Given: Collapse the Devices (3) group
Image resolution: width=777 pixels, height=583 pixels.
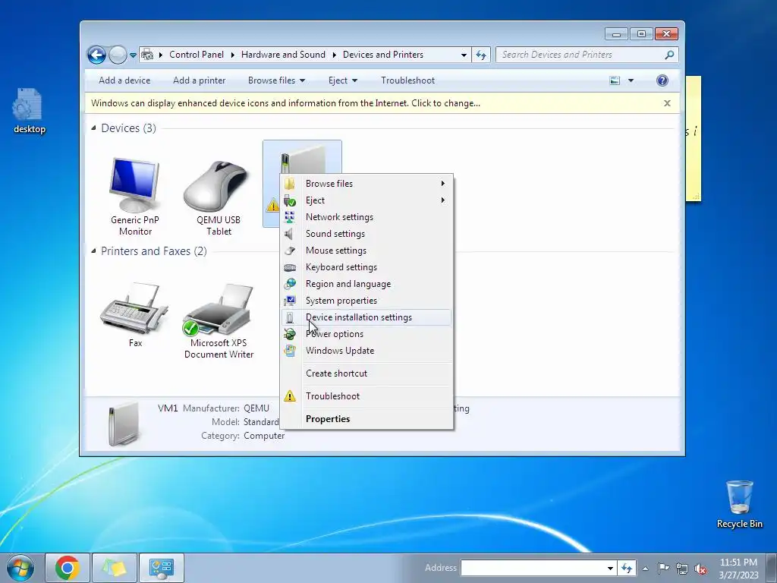Looking at the screenshot, I should 93,128.
